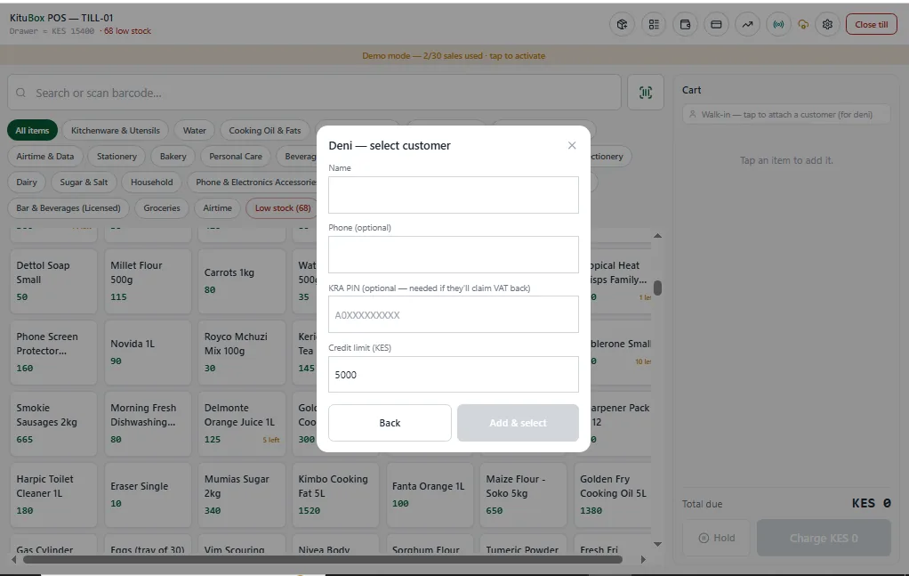
Task: Focus the Phone (optional) field
Action: [x=454, y=255]
